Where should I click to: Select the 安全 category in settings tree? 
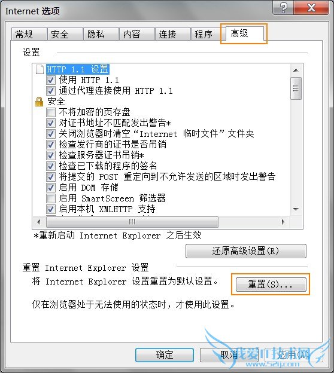56,102
